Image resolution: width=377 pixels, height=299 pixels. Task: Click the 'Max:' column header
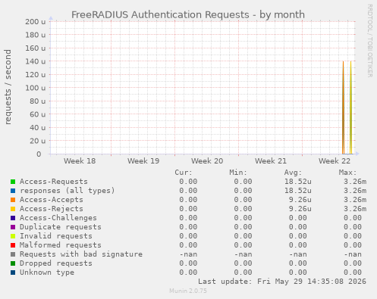[x=347, y=173]
